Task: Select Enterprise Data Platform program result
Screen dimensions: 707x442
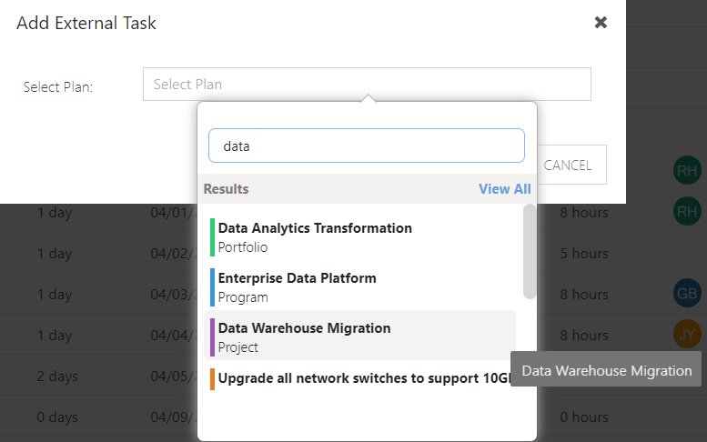Action: coord(359,287)
